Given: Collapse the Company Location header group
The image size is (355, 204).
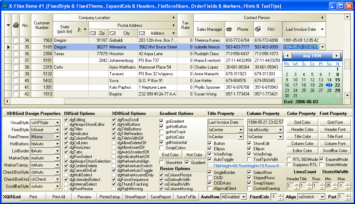Looking at the screenshot, I should [x=173, y=17].
